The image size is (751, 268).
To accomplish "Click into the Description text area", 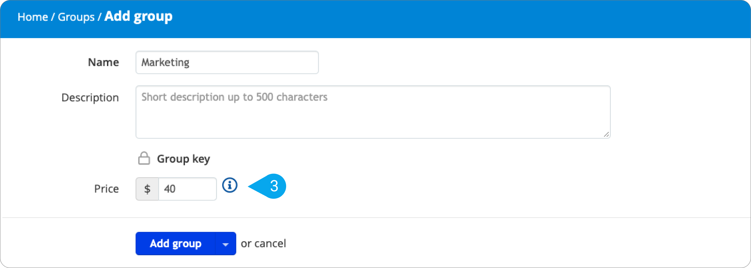I will (x=373, y=112).
